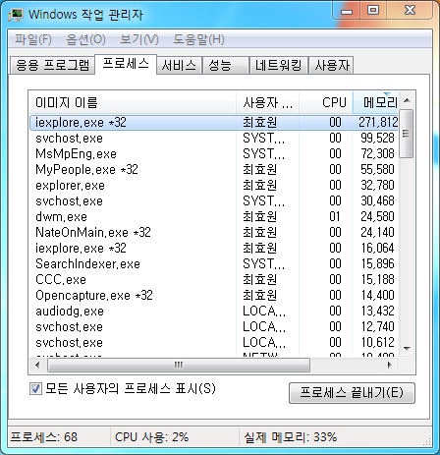This screenshot has height=455, width=440.
Task: Close the Task Manager window
Action: pos(410,11)
